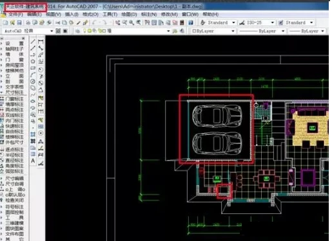The height and width of the screenshot is (241, 332).
Task: Click the Cut scissors icon
Action: point(57,22)
